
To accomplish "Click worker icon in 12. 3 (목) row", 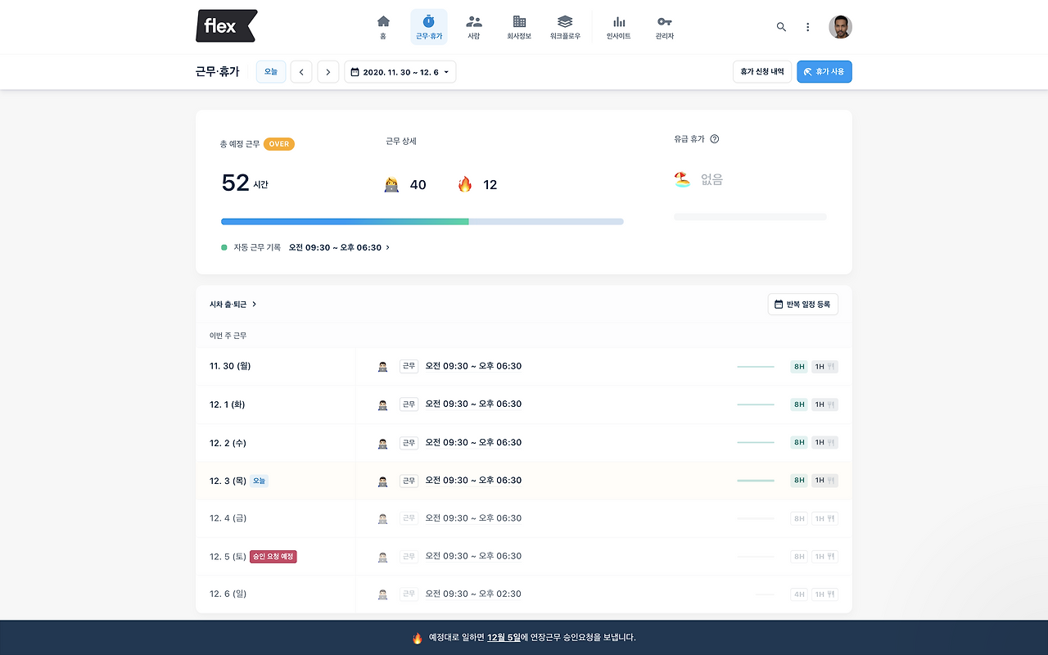I will [x=382, y=481].
